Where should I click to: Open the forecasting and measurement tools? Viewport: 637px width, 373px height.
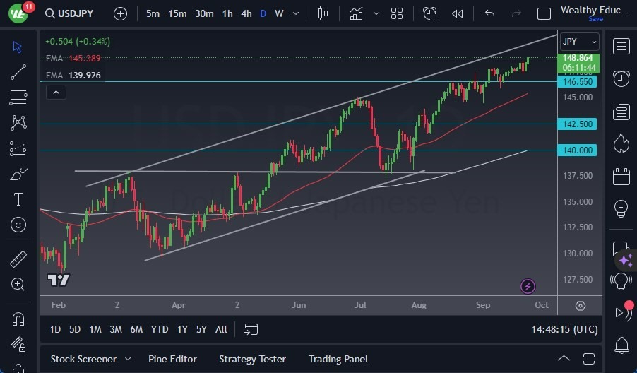coord(18,149)
